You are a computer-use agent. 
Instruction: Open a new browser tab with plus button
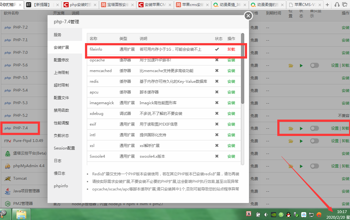point(327,5)
